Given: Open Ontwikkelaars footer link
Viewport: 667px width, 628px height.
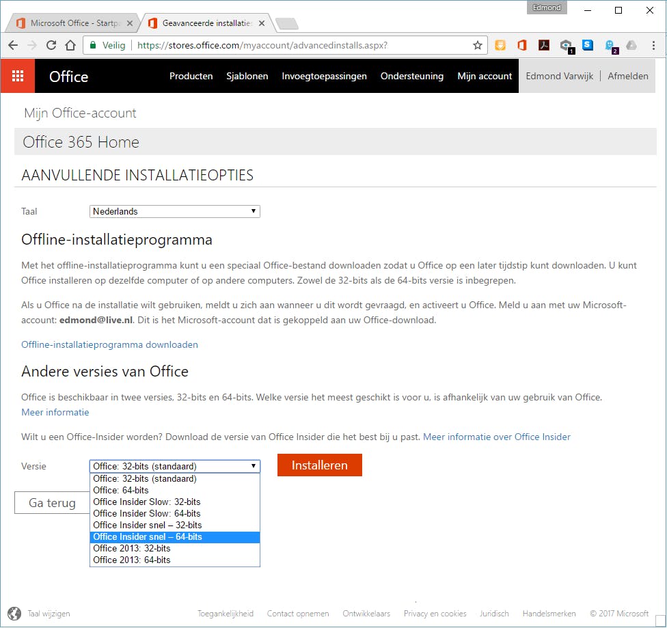Looking at the screenshot, I should coord(366,614).
